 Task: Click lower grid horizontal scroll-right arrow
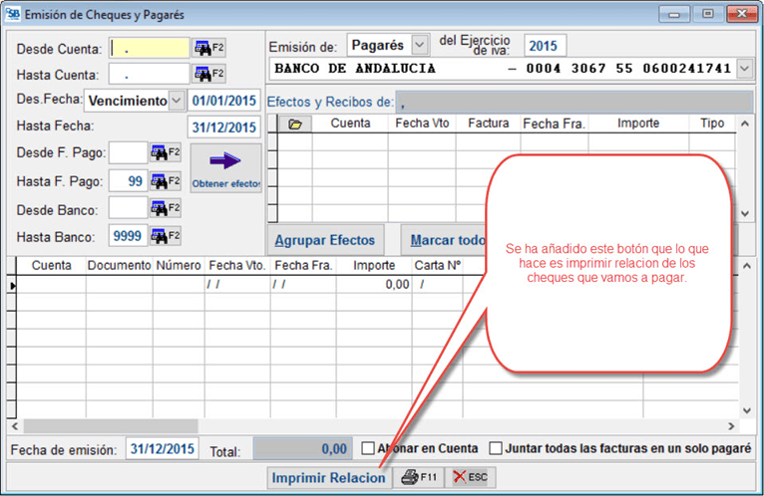click(731, 426)
